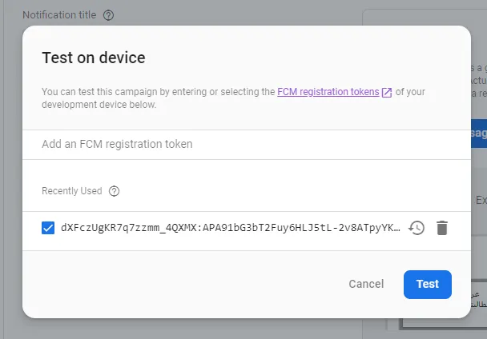The image size is (487, 339).
Task: Click the history icon beside the token
Action: pyautogui.click(x=417, y=228)
